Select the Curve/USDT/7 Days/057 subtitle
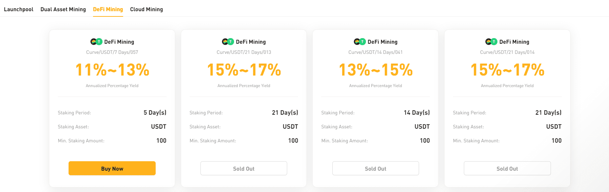The image size is (609, 192). point(112,52)
